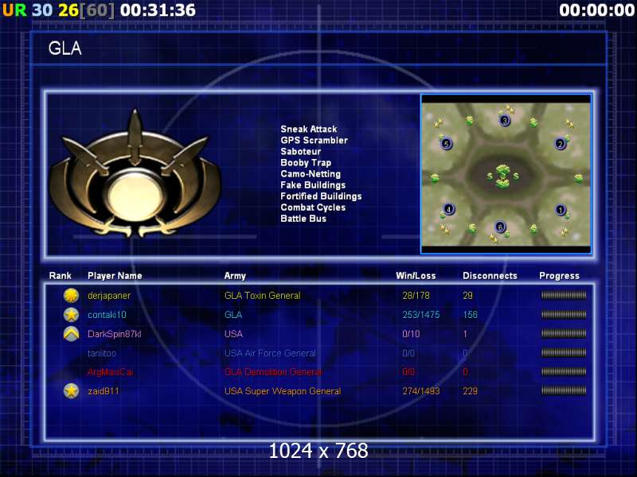Screen dimensions: 637x477
Task: Click the GLA Demolition General entry
Action: [x=273, y=372]
